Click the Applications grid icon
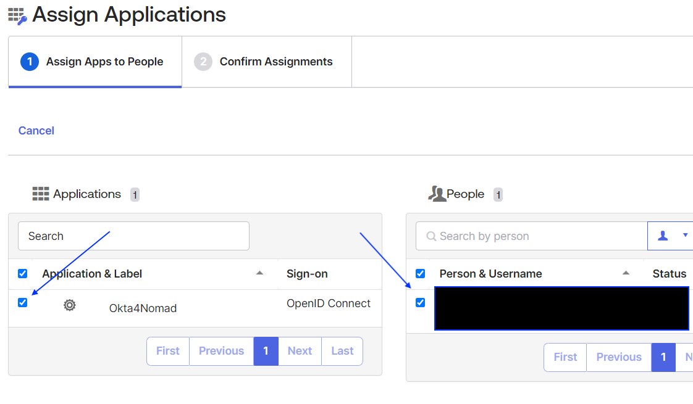 [x=40, y=194]
